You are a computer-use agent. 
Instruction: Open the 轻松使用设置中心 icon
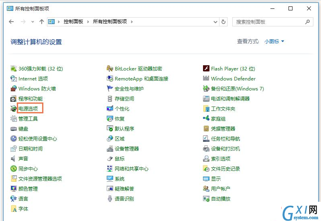(14, 139)
